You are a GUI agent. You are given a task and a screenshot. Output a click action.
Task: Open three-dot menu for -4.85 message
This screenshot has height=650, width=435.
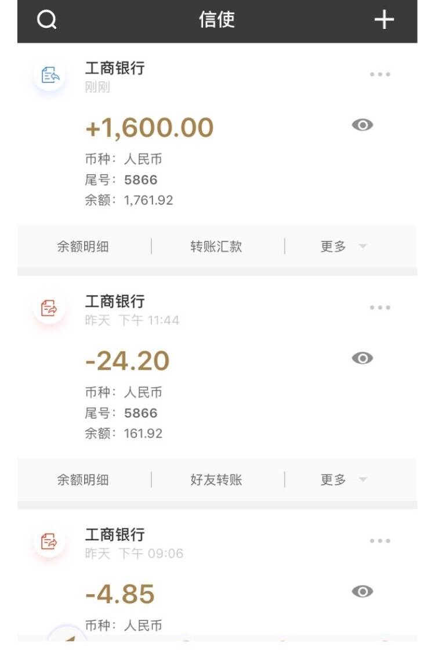380,540
